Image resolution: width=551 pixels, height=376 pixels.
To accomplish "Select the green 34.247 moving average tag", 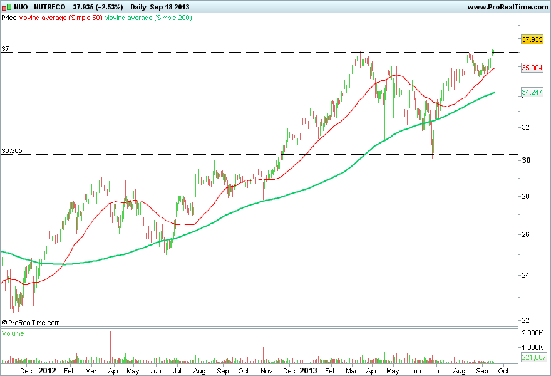I will pyautogui.click(x=532, y=92).
